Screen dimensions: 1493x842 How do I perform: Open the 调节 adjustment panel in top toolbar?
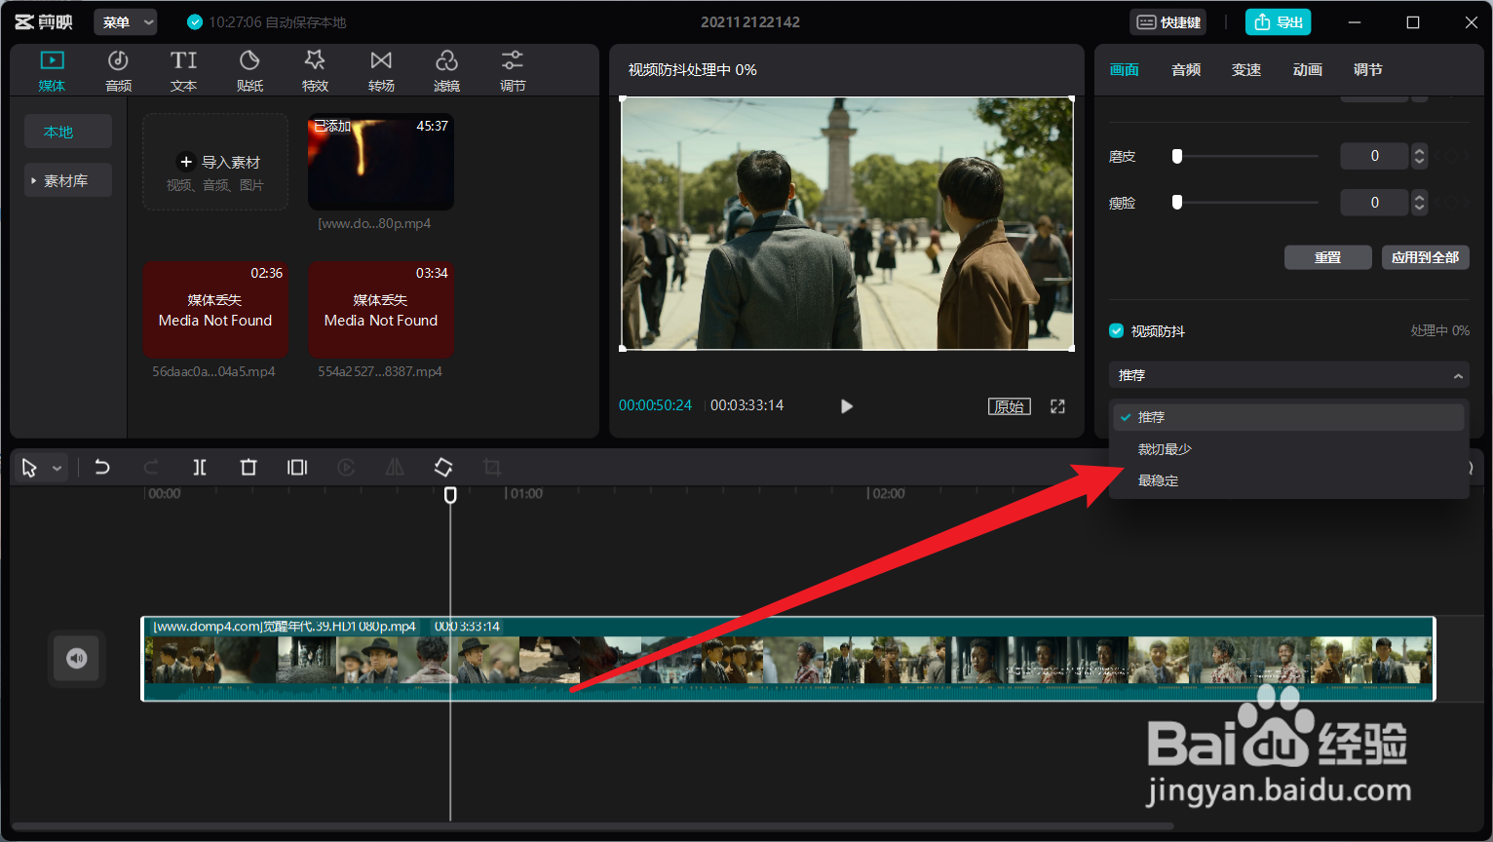coord(513,71)
